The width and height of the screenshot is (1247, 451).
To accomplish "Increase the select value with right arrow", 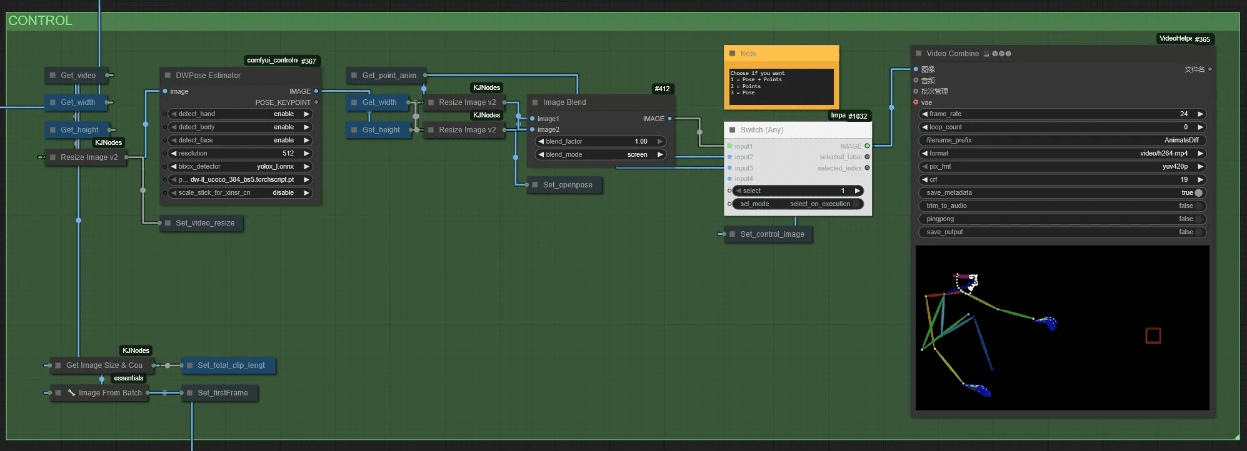I will [x=858, y=191].
